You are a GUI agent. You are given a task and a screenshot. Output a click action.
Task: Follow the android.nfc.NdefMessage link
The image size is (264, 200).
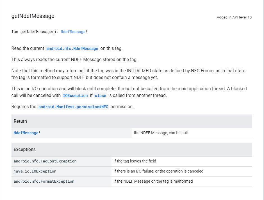click(72, 48)
